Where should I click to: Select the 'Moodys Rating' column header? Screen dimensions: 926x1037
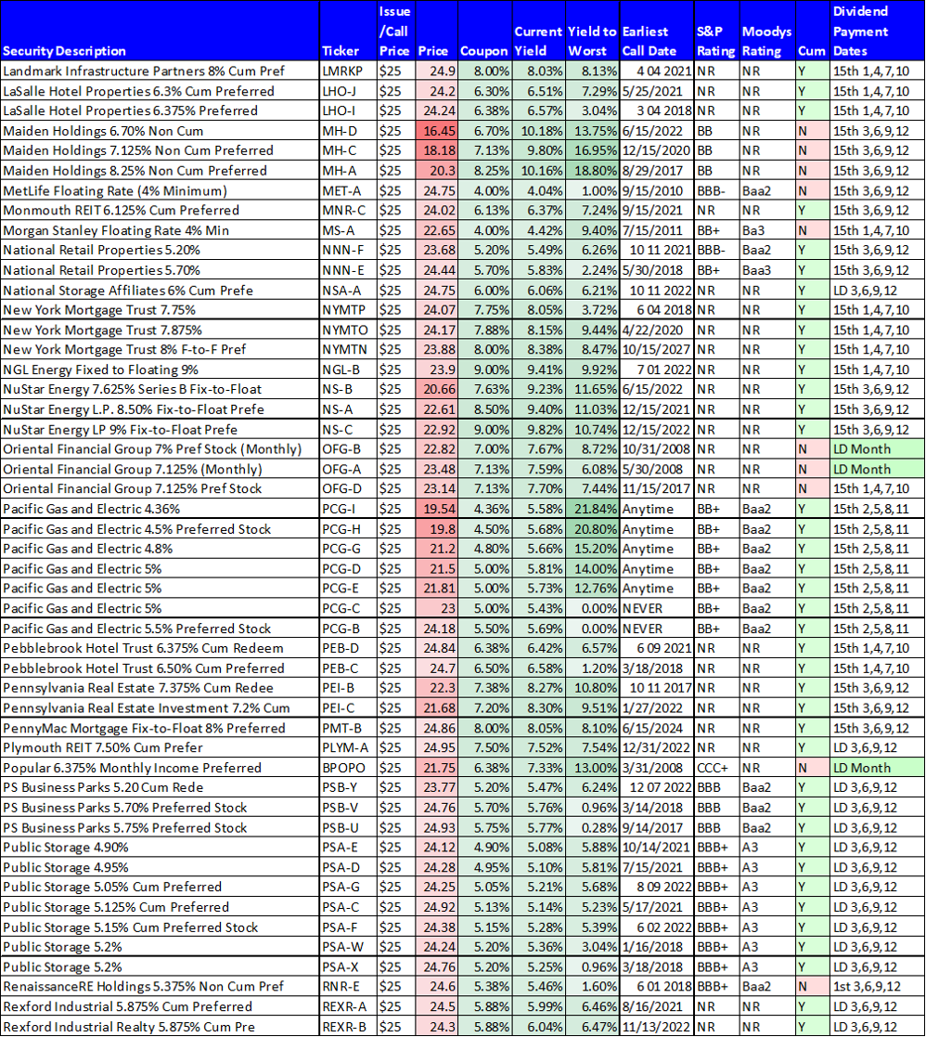767,31
